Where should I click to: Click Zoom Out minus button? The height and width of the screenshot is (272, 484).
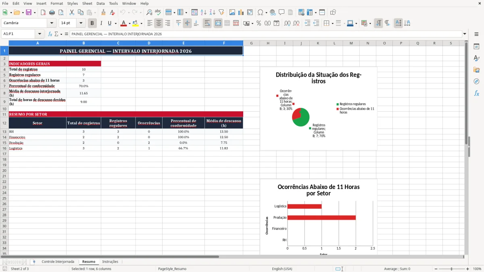435,269
